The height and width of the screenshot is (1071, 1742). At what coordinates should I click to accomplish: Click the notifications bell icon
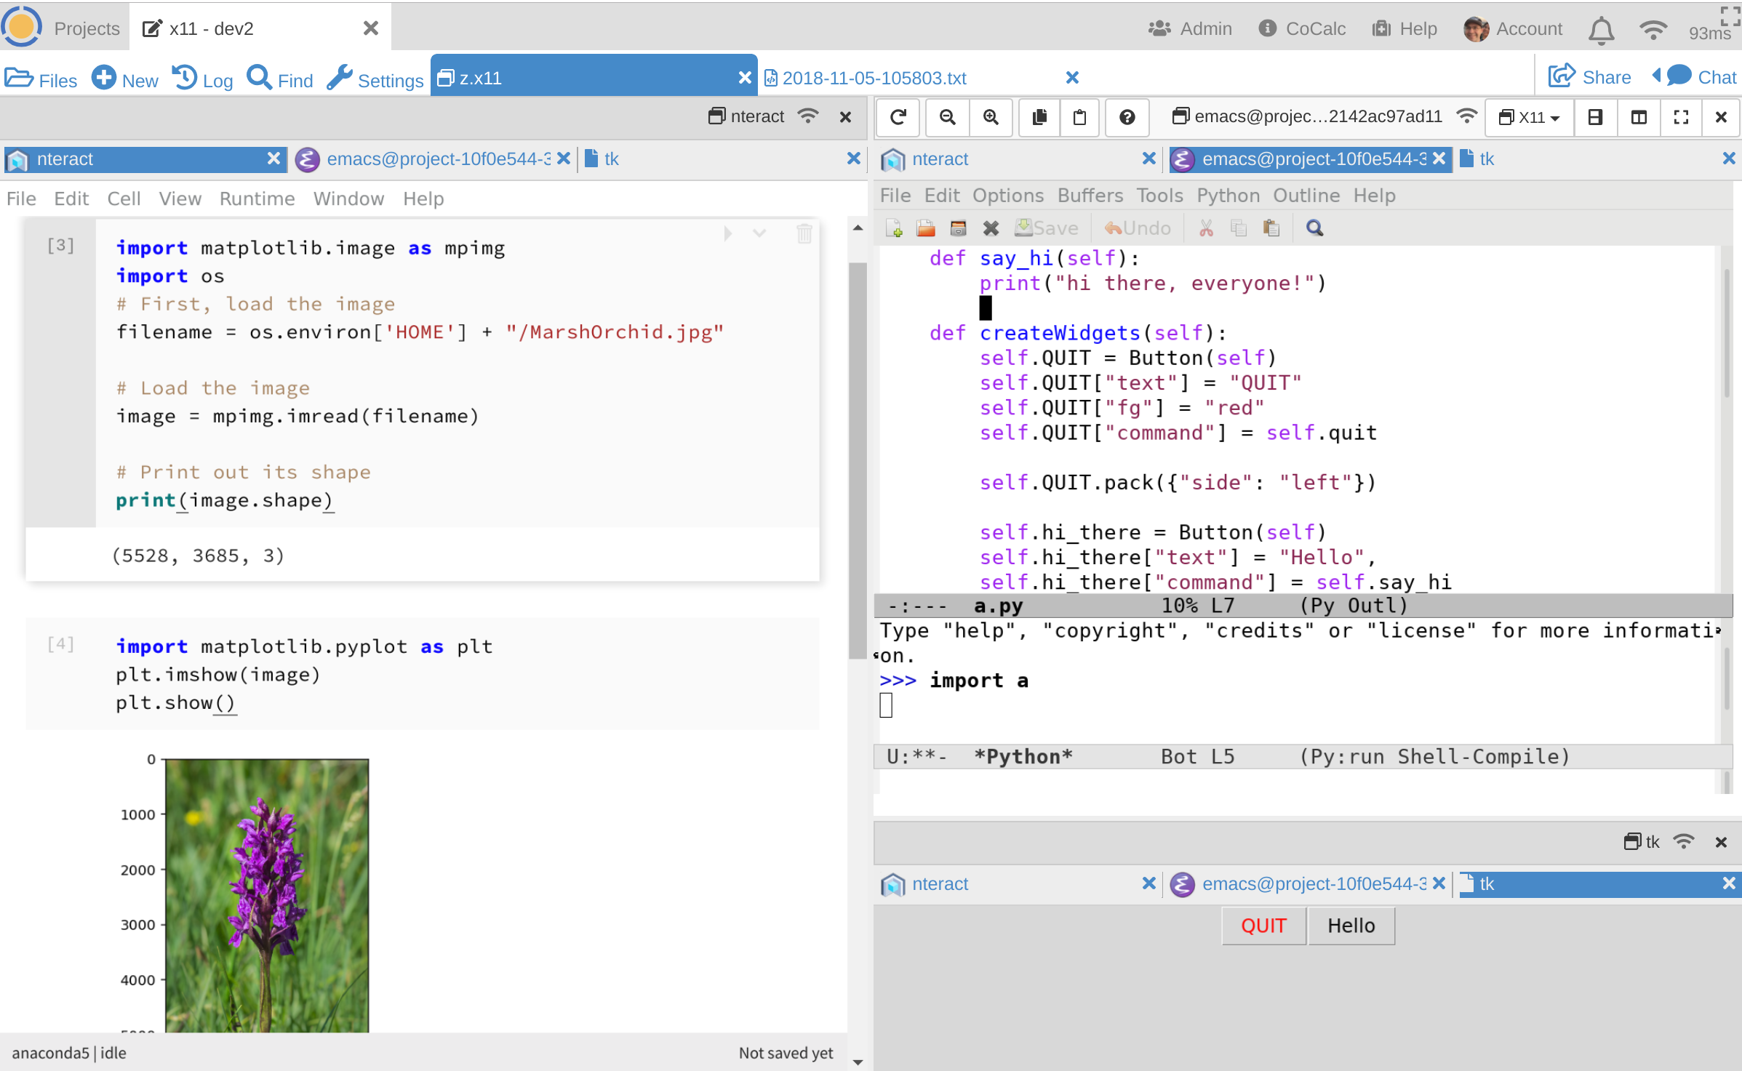(x=1601, y=30)
